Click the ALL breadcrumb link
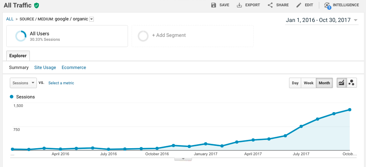This screenshot has width=366, height=167. (10, 19)
